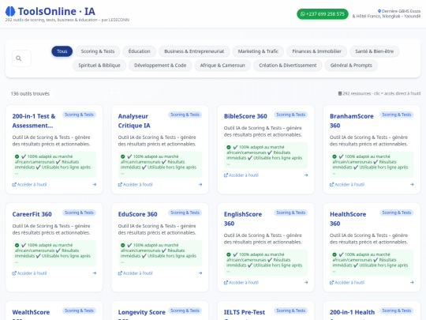426x320 pixels.
Task: Click green check icon in HealthScore 360 card
Action: click(334, 254)
